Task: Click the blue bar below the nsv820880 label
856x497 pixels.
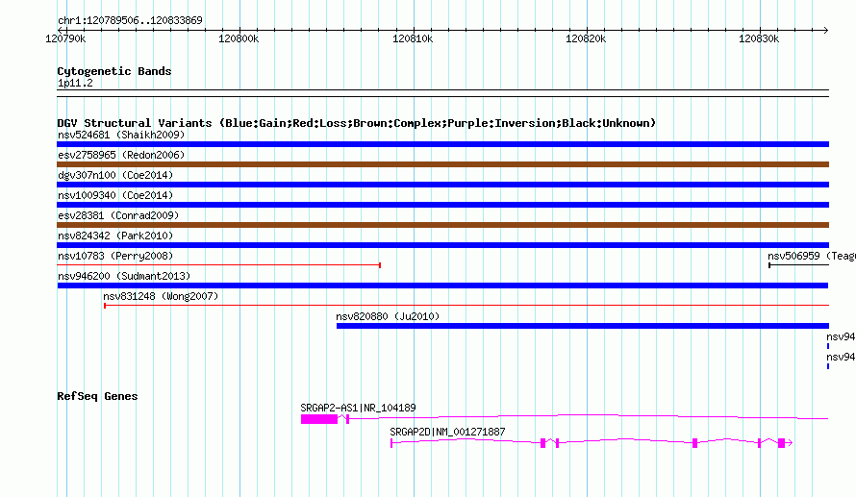Action: point(583,326)
